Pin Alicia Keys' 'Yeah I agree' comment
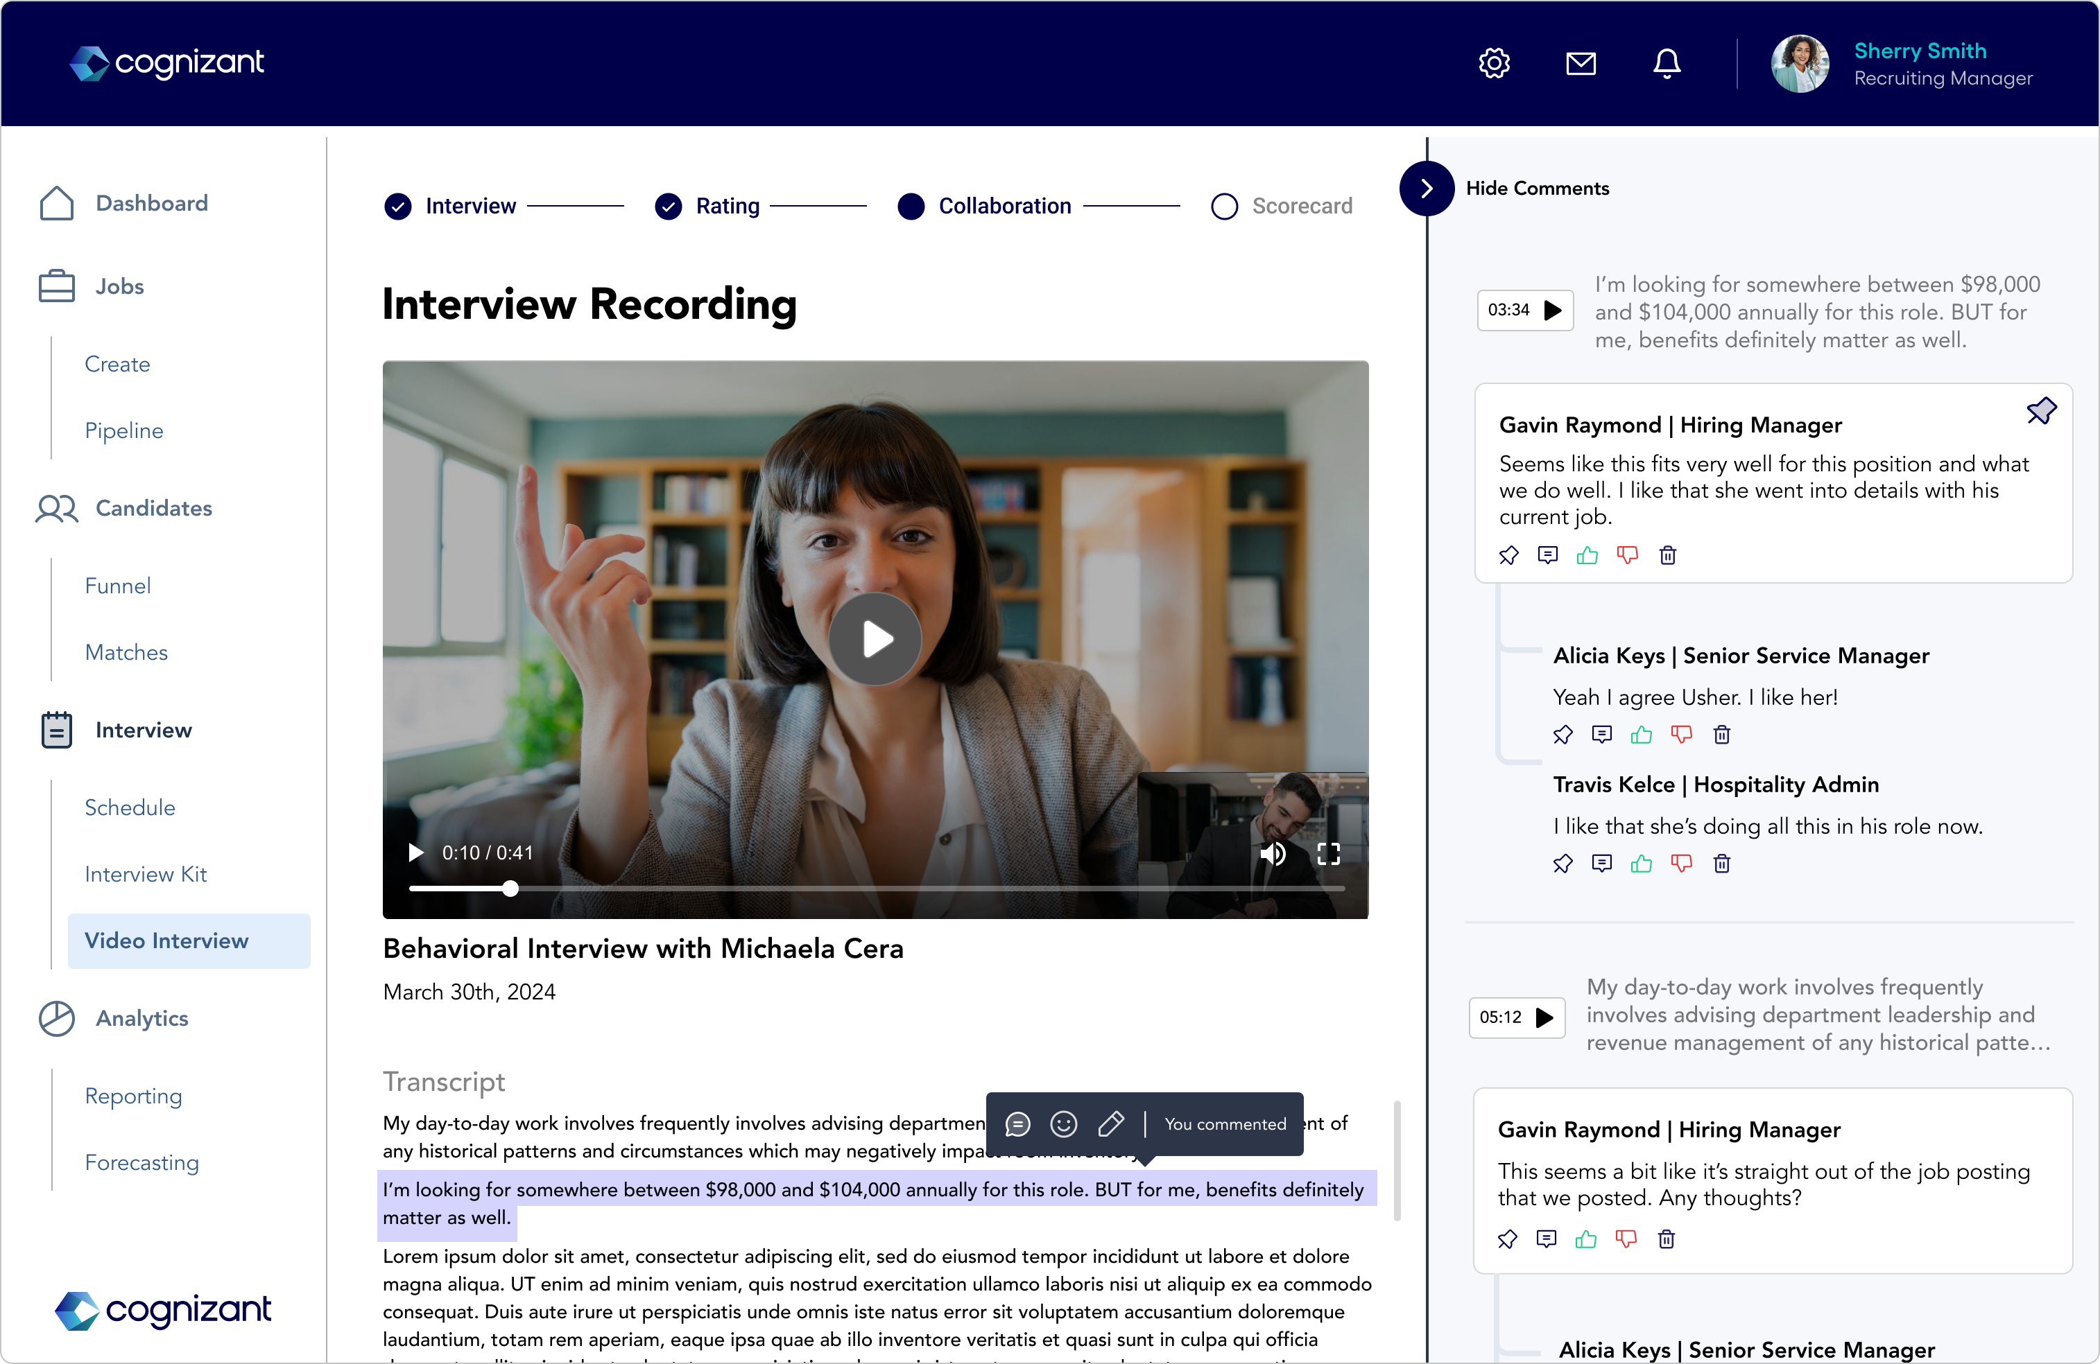 (1563, 735)
